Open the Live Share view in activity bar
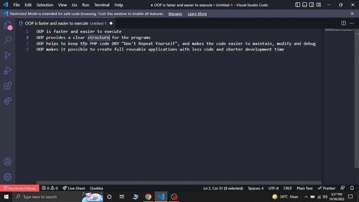The image size is (359, 202). (7, 101)
